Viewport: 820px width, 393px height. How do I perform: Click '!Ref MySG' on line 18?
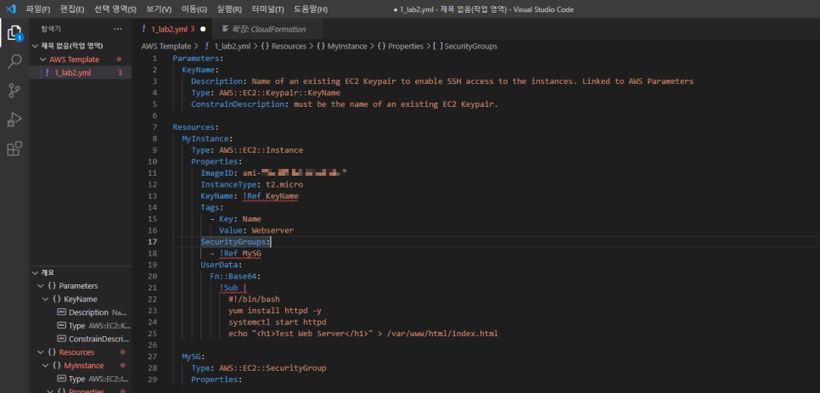[x=240, y=254]
